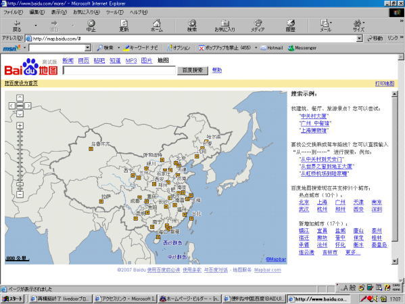Click the 把百度设为首页 link
405x304 pixels.
pyautogui.click(x=21, y=83)
